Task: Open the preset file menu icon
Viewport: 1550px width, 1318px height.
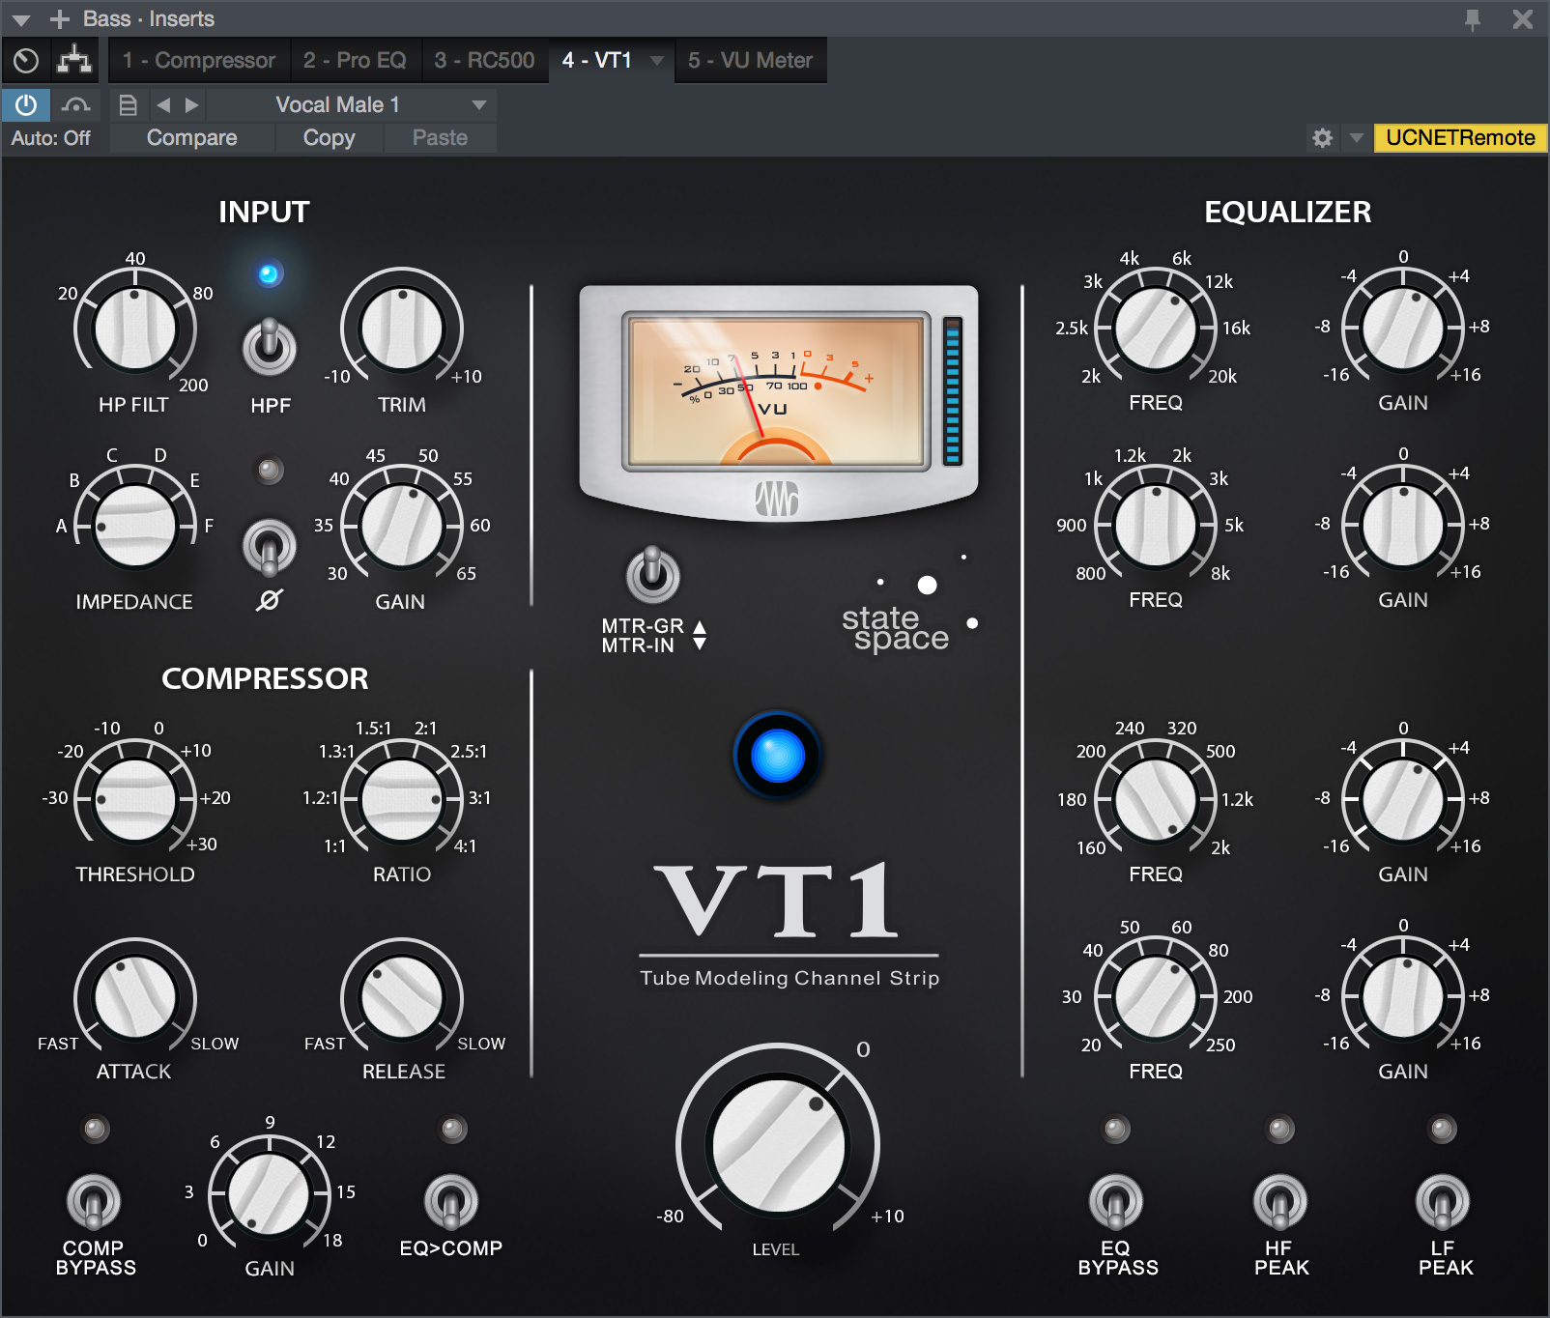Action: 128,104
